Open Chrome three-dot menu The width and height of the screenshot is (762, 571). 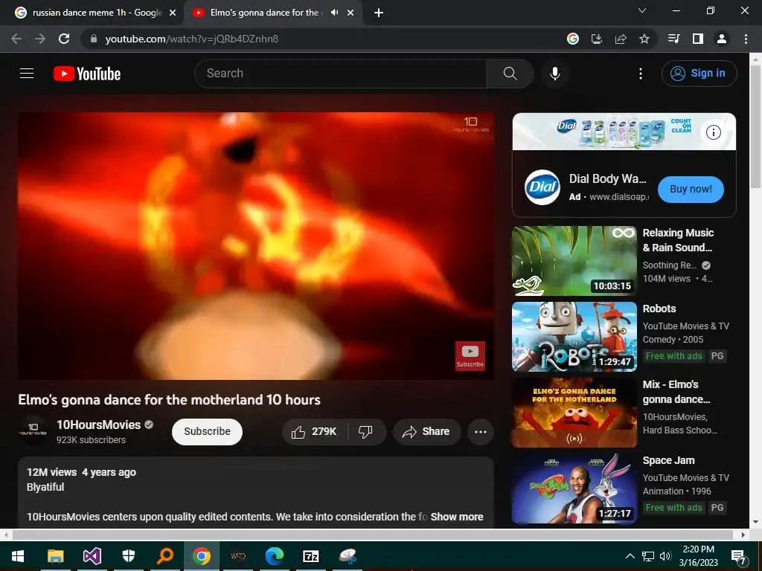pos(746,39)
